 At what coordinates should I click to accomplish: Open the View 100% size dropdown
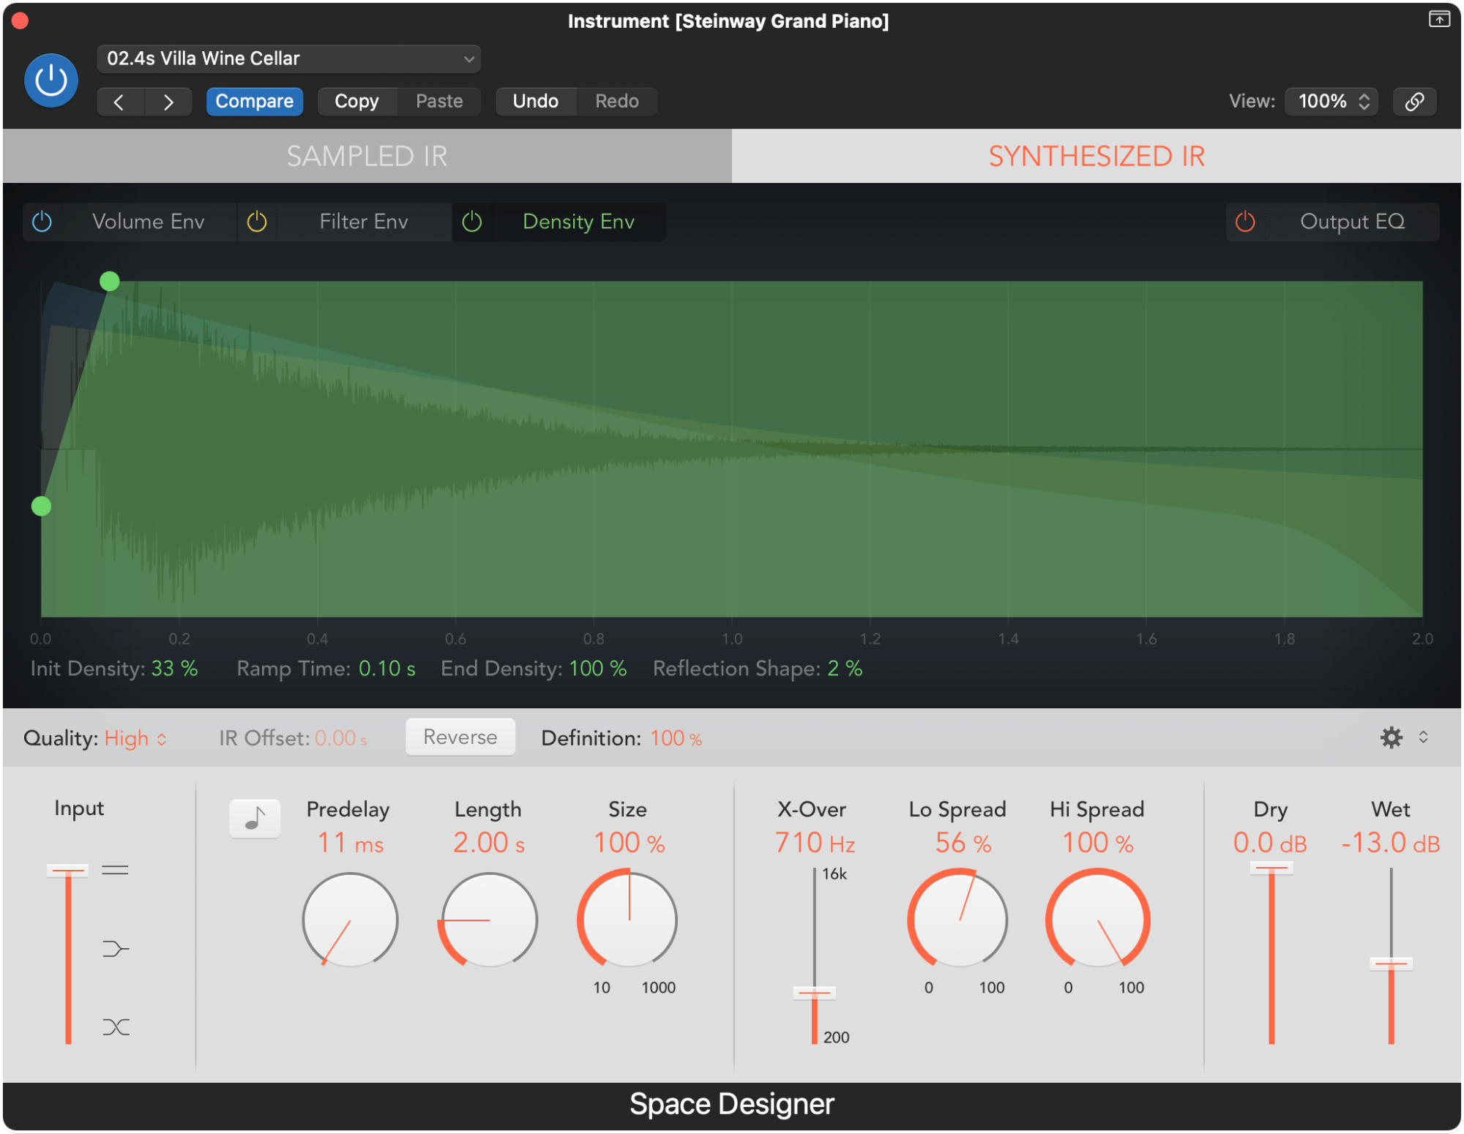(1332, 102)
